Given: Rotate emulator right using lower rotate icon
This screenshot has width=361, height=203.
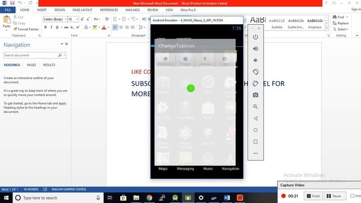Looking at the screenshot, I should (256, 83).
